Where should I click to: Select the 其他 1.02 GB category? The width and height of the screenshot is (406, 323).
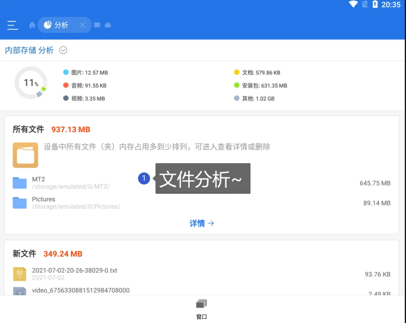point(254,98)
